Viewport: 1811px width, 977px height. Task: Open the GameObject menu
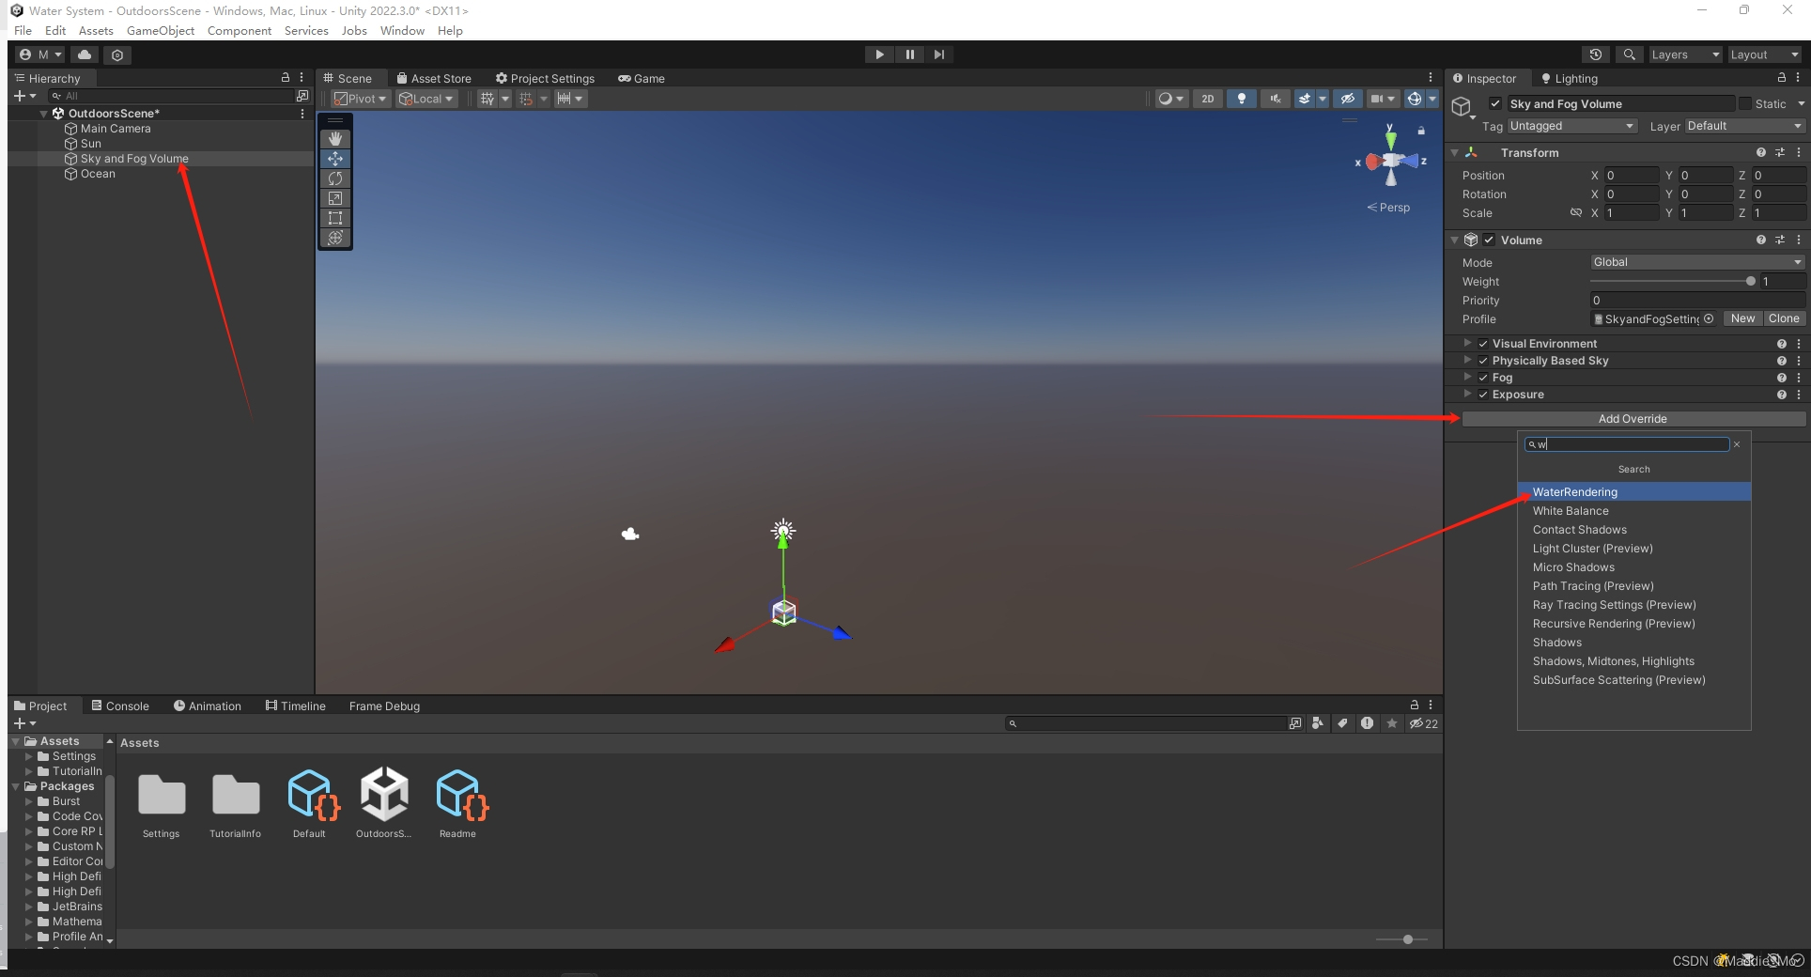[x=161, y=30]
